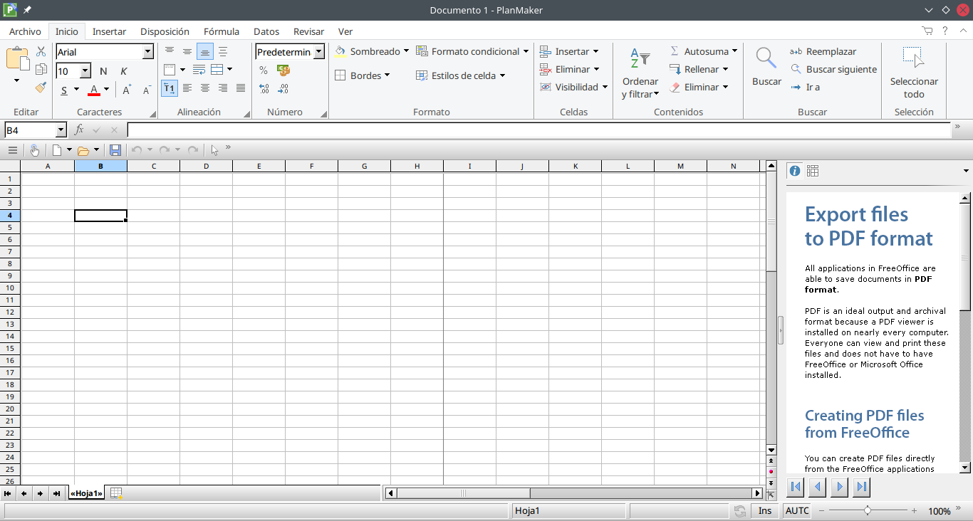Apply left horizontal alignment
This screenshot has width=973, height=521.
coord(187,88)
